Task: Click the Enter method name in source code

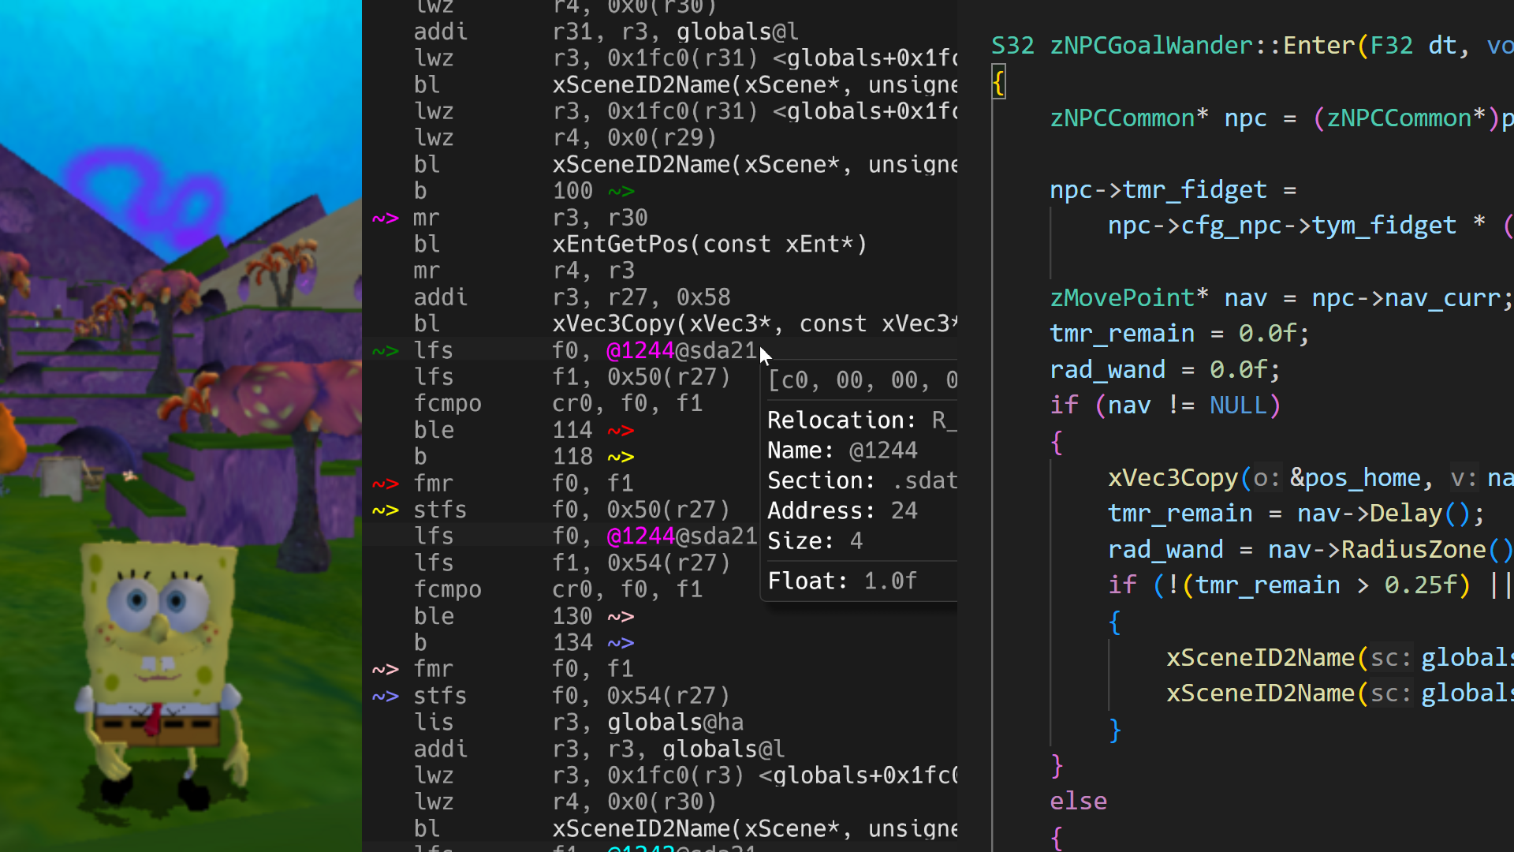Action: [1318, 46]
